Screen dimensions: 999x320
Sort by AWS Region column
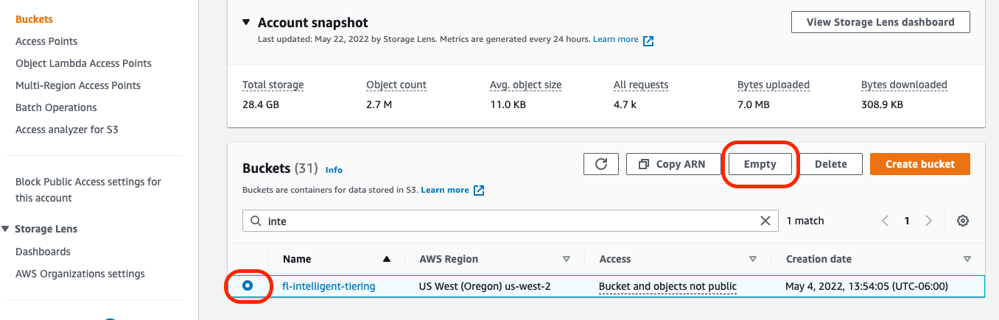coord(567,259)
